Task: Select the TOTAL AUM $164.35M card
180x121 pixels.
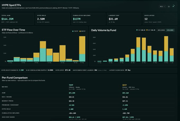Action: tap(17, 19)
